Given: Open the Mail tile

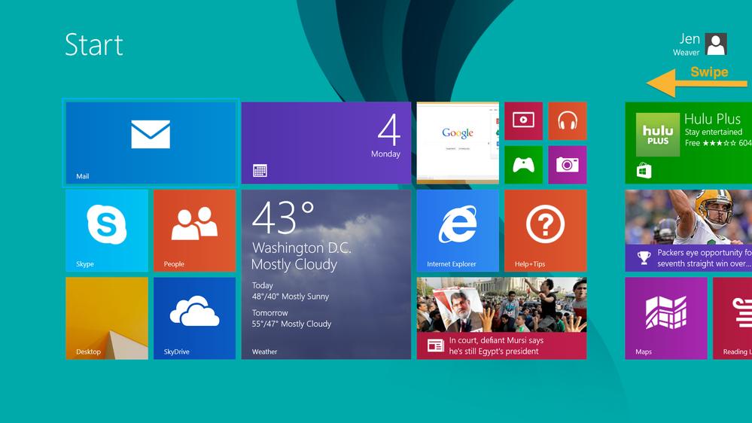Looking at the screenshot, I should point(151,143).
